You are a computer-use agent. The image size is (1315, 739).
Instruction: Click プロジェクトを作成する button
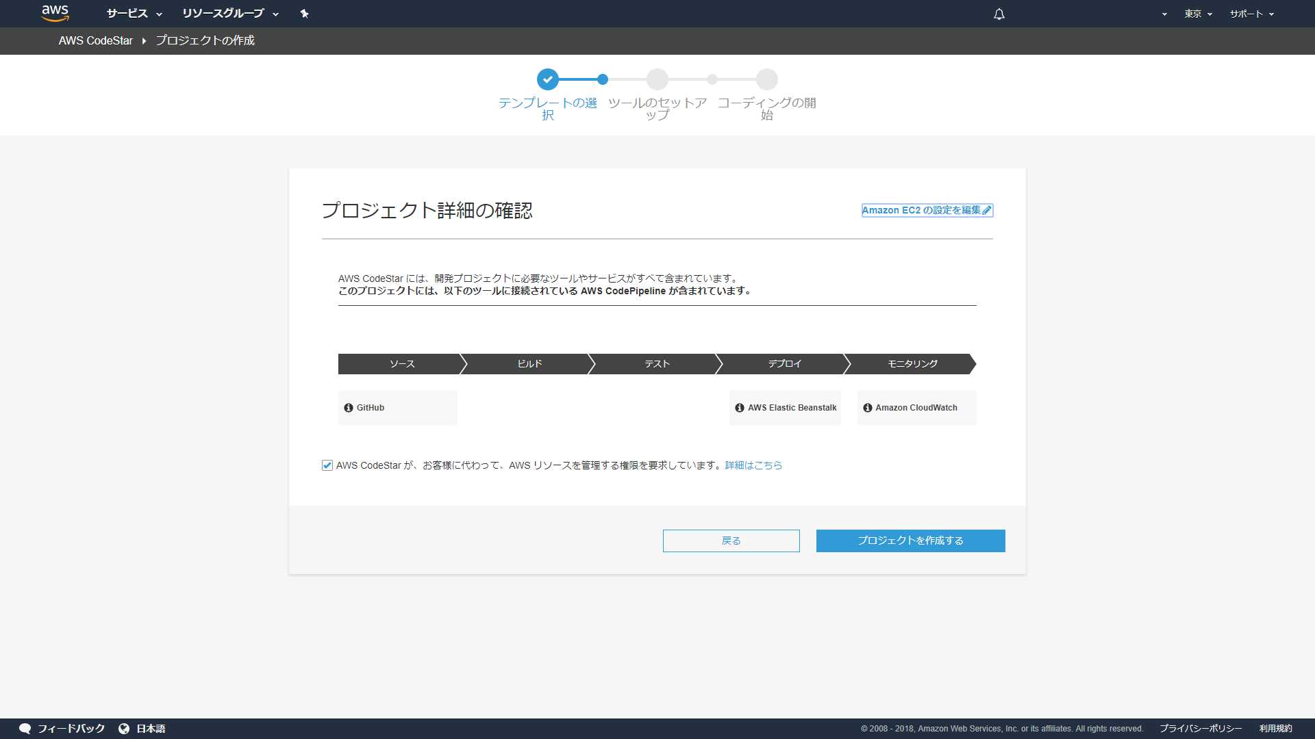click(910, 541)
